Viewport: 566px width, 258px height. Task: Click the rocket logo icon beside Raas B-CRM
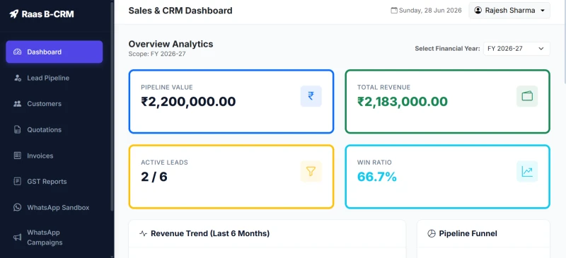pos(13,14)
